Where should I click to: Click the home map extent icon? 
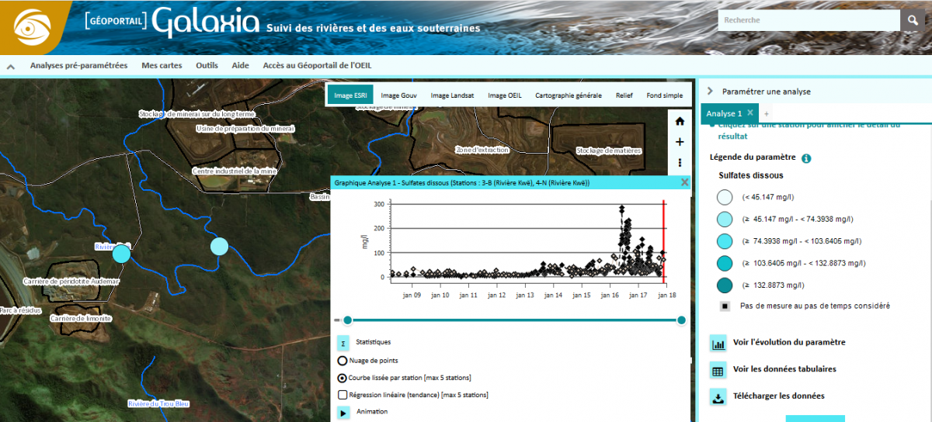pos(680,121)
